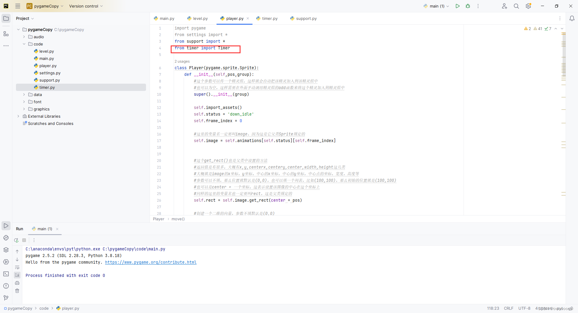Close the player.py tab

click(x=248, y=18)
